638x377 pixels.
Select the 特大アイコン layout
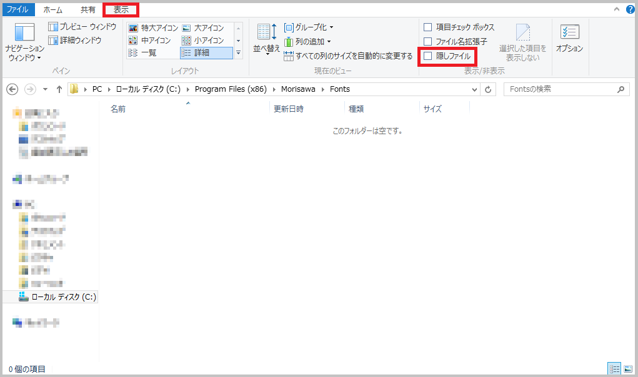(x=153, y=27)
